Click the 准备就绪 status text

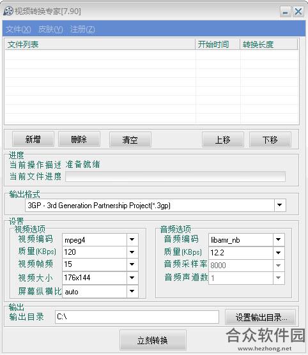point(82,164)
